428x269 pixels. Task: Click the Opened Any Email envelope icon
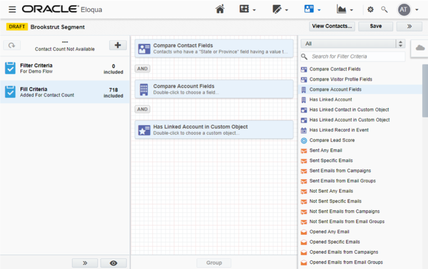coord(304,232)
